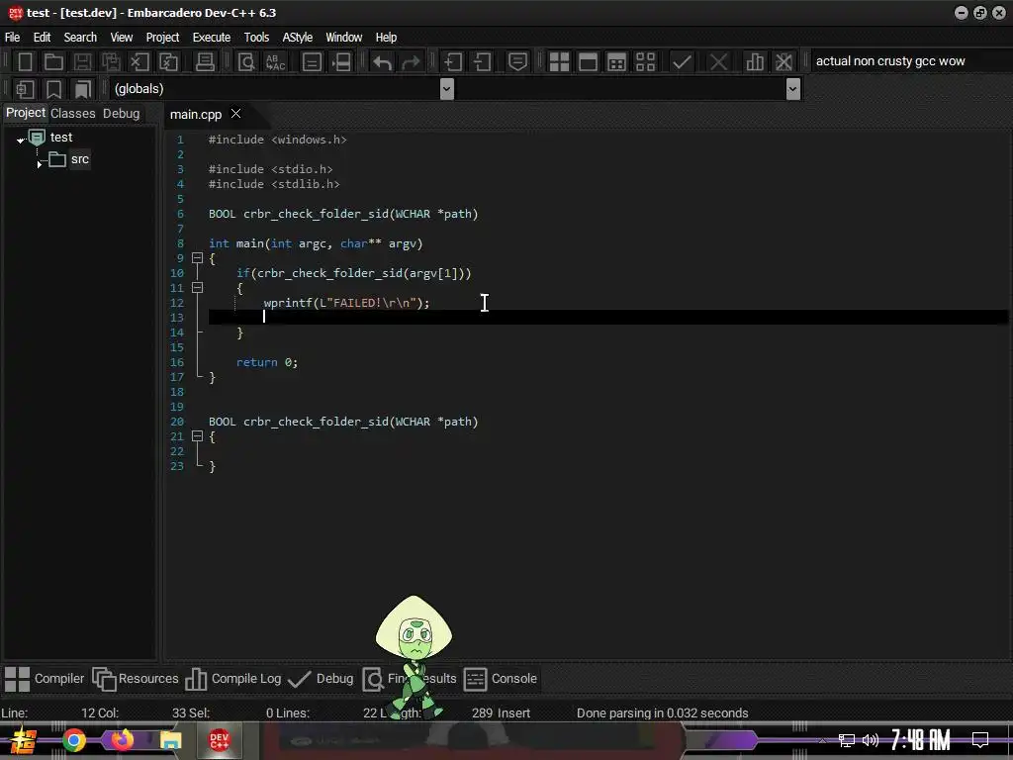
Task: Click the Redo arrow icon
Action: pyautogui.click(x=411, y=62)
